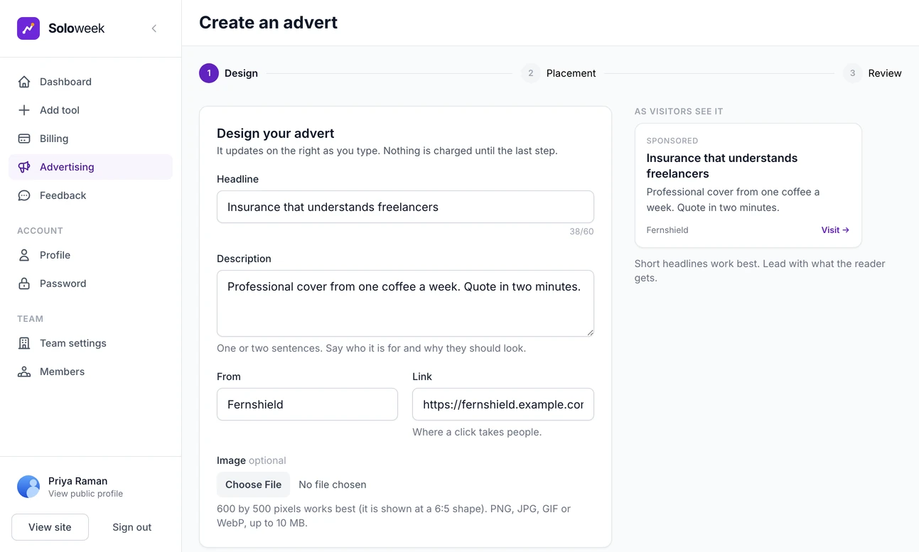Open the Dashboard menu item

coord(90,82)
